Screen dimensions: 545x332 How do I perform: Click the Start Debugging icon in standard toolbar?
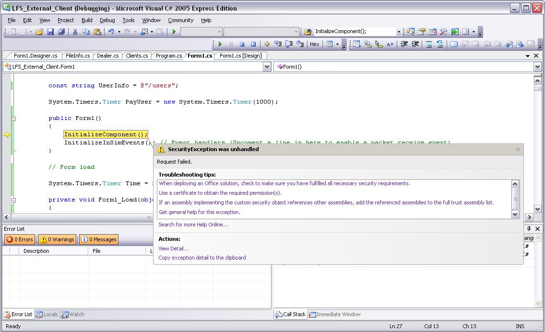[174, 32]
